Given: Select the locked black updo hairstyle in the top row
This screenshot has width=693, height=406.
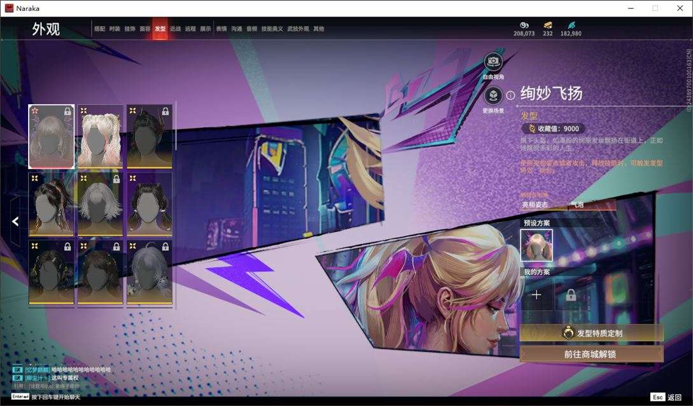Looking at the screenshot, I should click(x=150, y=137).
